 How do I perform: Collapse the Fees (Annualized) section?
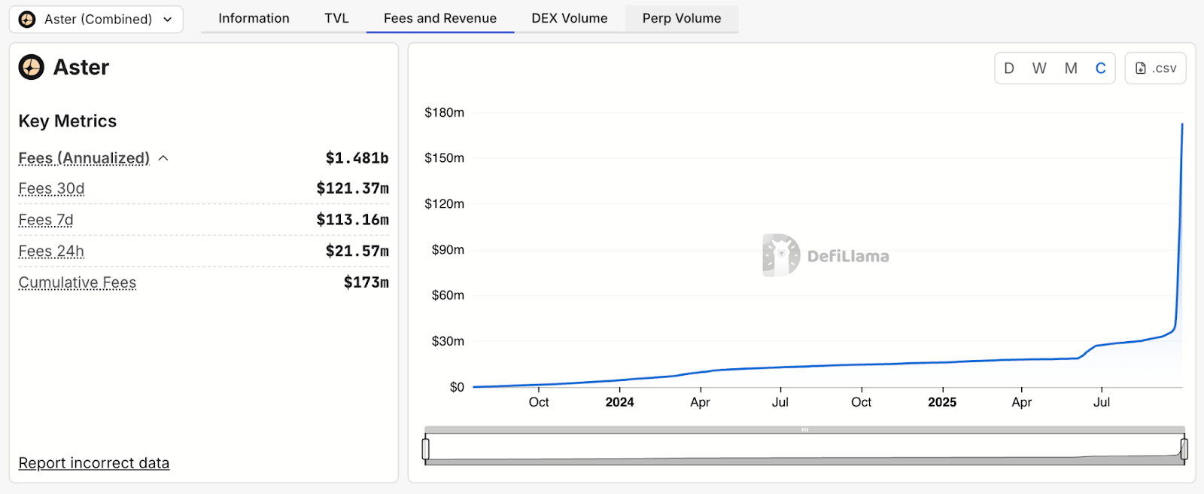click(x=163, y=158)
